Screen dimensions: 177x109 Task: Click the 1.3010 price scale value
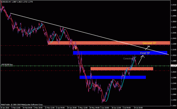point(174,55)
